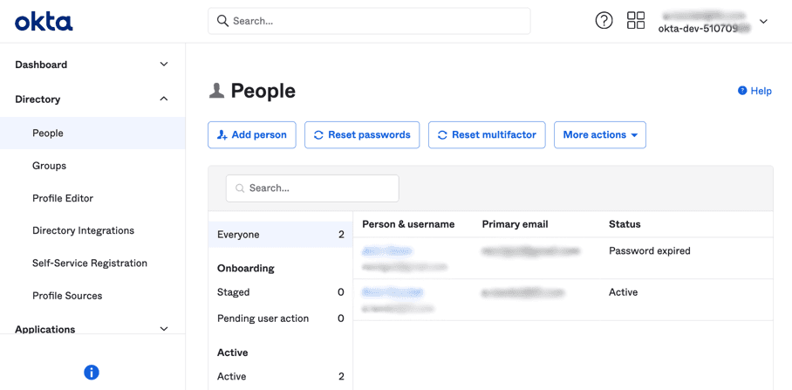Click the Okta logo
Image resolution: width=792 pixels, height=390 pixels.
44,22
